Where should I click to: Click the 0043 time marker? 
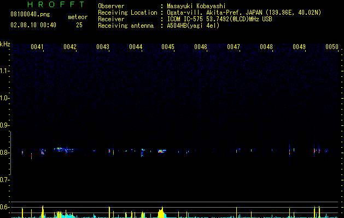point(103,47)
